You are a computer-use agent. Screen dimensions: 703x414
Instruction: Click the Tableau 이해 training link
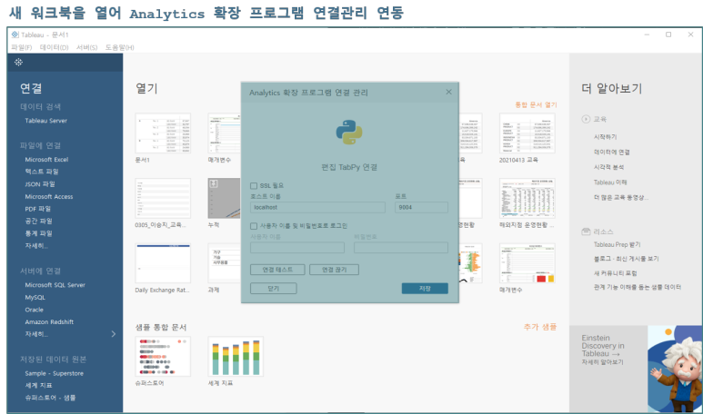pyautogui.click(x=610, y=182)
